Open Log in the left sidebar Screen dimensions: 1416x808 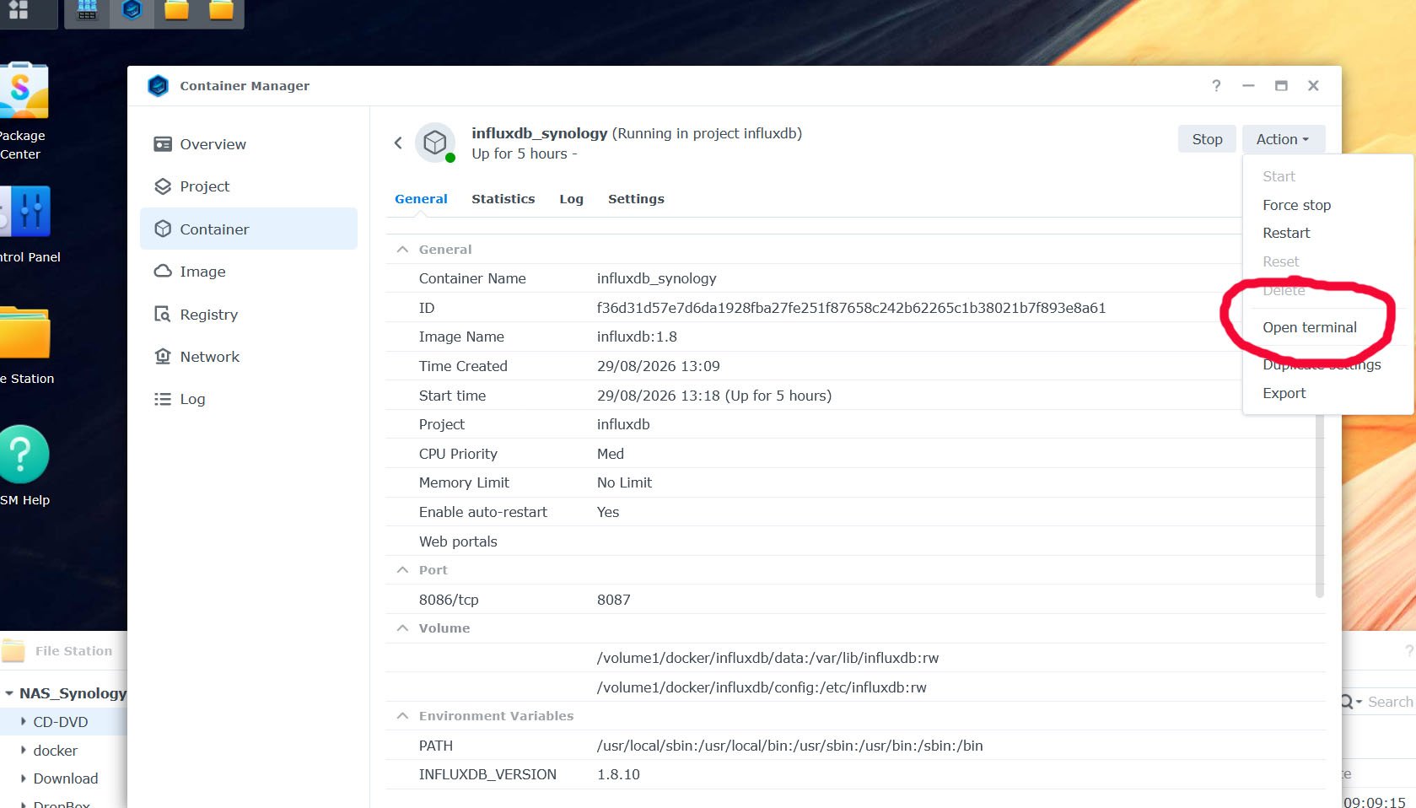coord(249,399)
